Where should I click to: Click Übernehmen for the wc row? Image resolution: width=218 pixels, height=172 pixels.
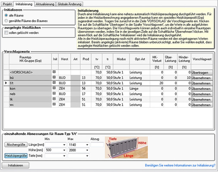click(x=202, y=105)
